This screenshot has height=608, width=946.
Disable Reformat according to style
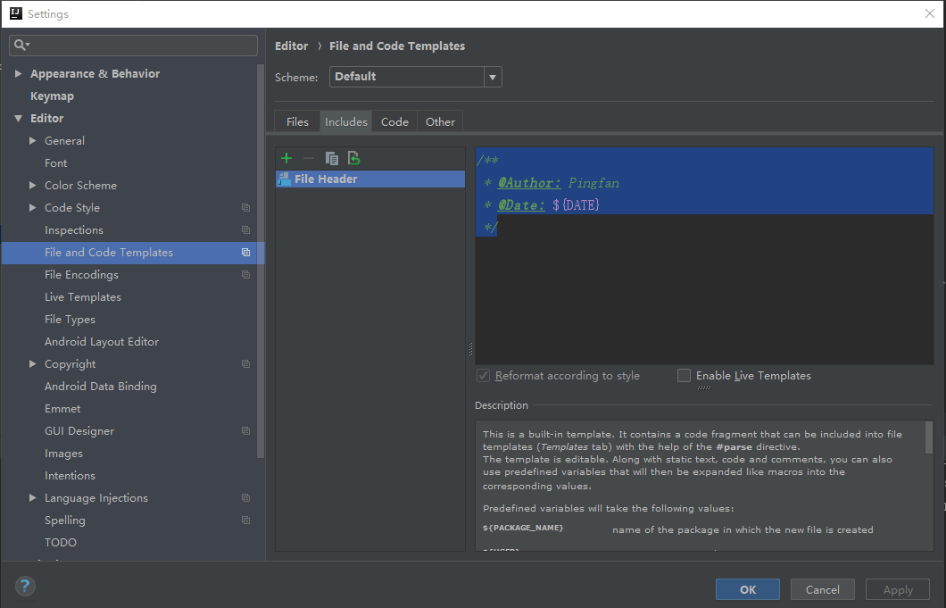[x=483, y=375]
